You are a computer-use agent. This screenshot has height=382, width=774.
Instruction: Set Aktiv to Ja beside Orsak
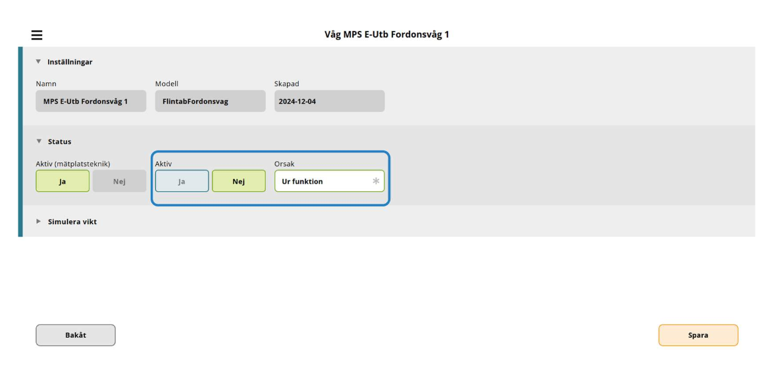182,181
